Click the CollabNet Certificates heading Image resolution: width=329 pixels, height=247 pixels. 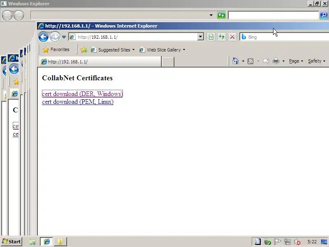tap(77, 78)
